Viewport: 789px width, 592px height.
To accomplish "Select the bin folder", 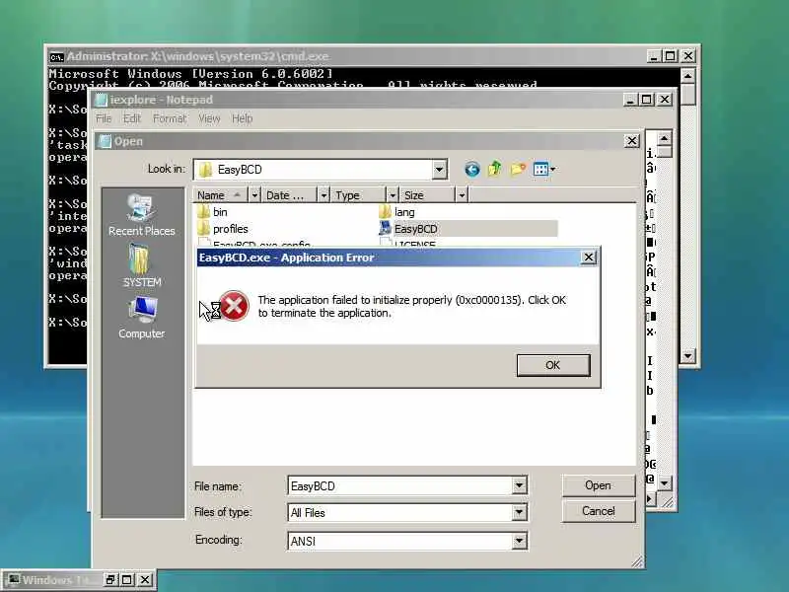I will click(x=212, y=212).
